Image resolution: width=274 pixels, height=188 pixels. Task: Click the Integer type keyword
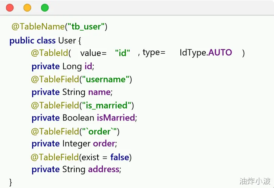pyautogui.click(x=76, y=144)
